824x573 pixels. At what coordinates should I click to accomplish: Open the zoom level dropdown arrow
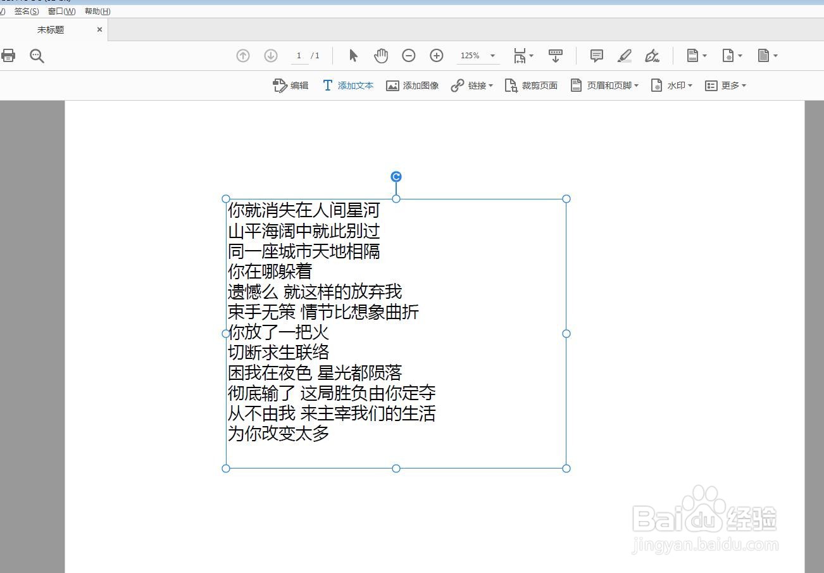[x=492, y=56]
